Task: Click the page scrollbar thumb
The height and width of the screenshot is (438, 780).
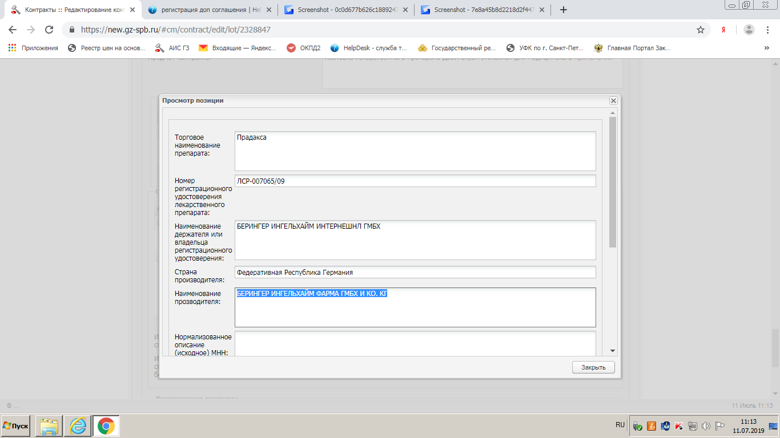Action: click(775, 348)
